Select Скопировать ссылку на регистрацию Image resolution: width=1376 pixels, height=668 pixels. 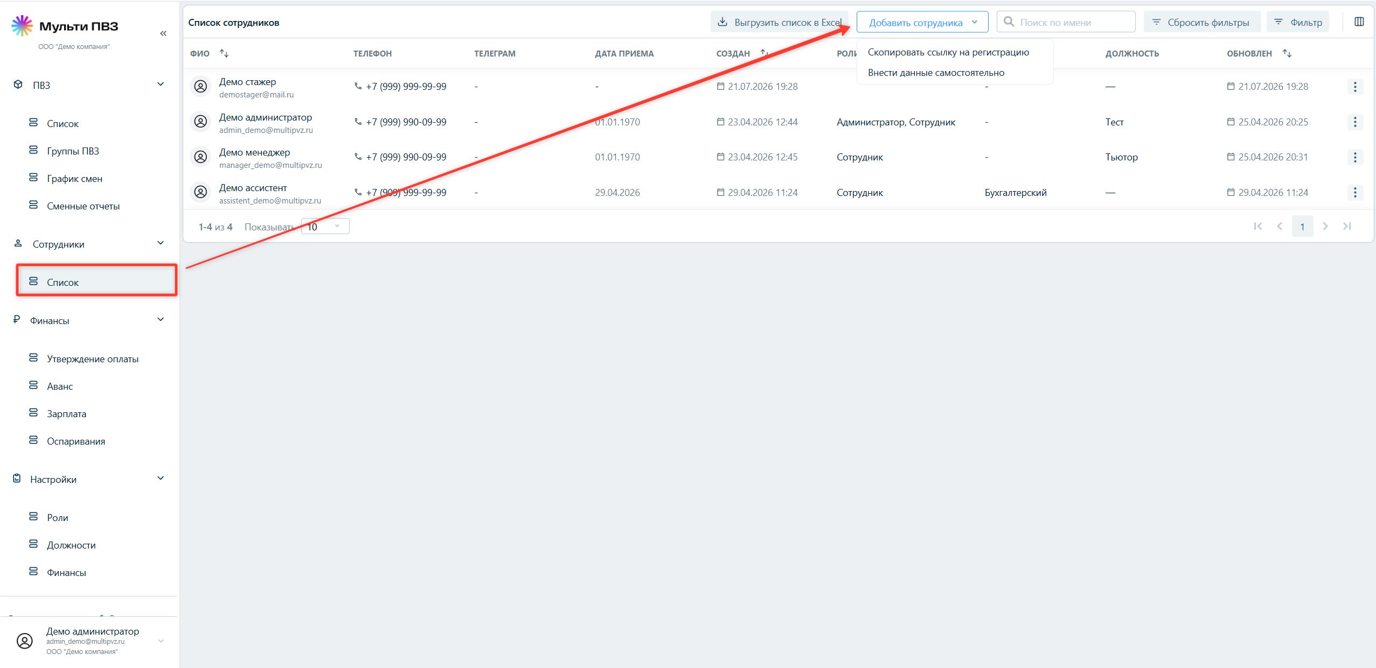click(x=948, y=52)
